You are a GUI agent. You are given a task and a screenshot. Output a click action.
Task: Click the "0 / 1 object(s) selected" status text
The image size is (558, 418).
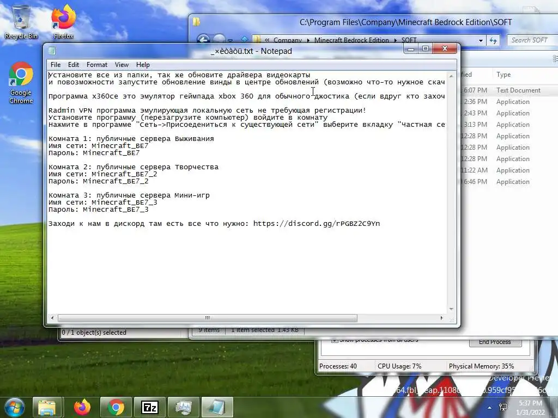pyautogui.click(x=94, y=333)
